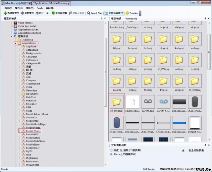
Task: Select the Maps app entry
Action: (x=29, y=111)
